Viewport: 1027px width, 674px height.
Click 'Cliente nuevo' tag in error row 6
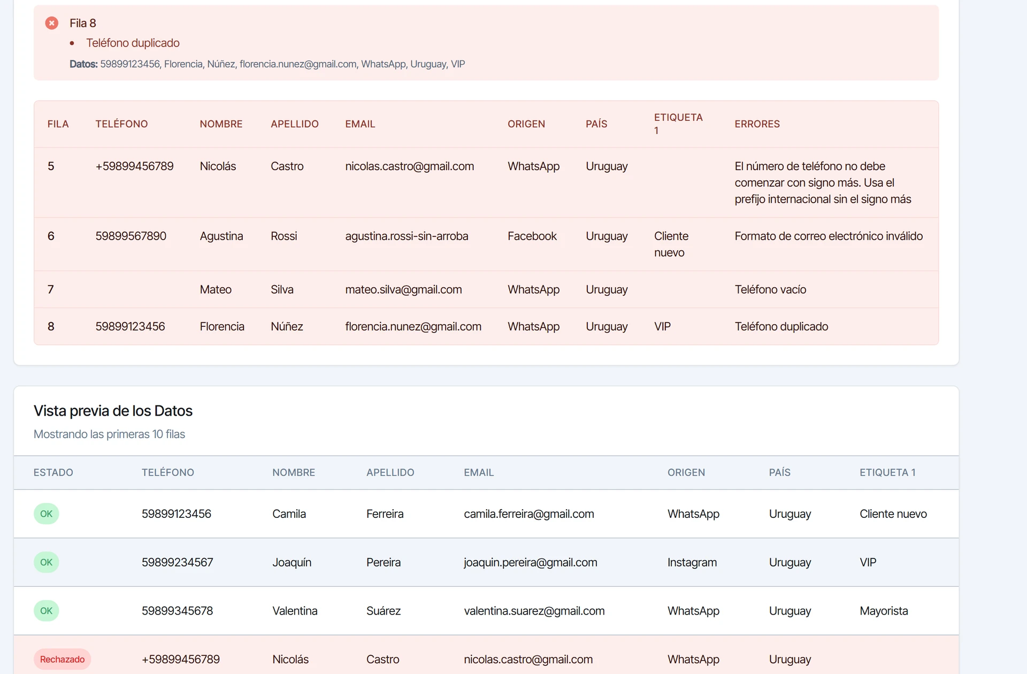(x=671, y=244)
